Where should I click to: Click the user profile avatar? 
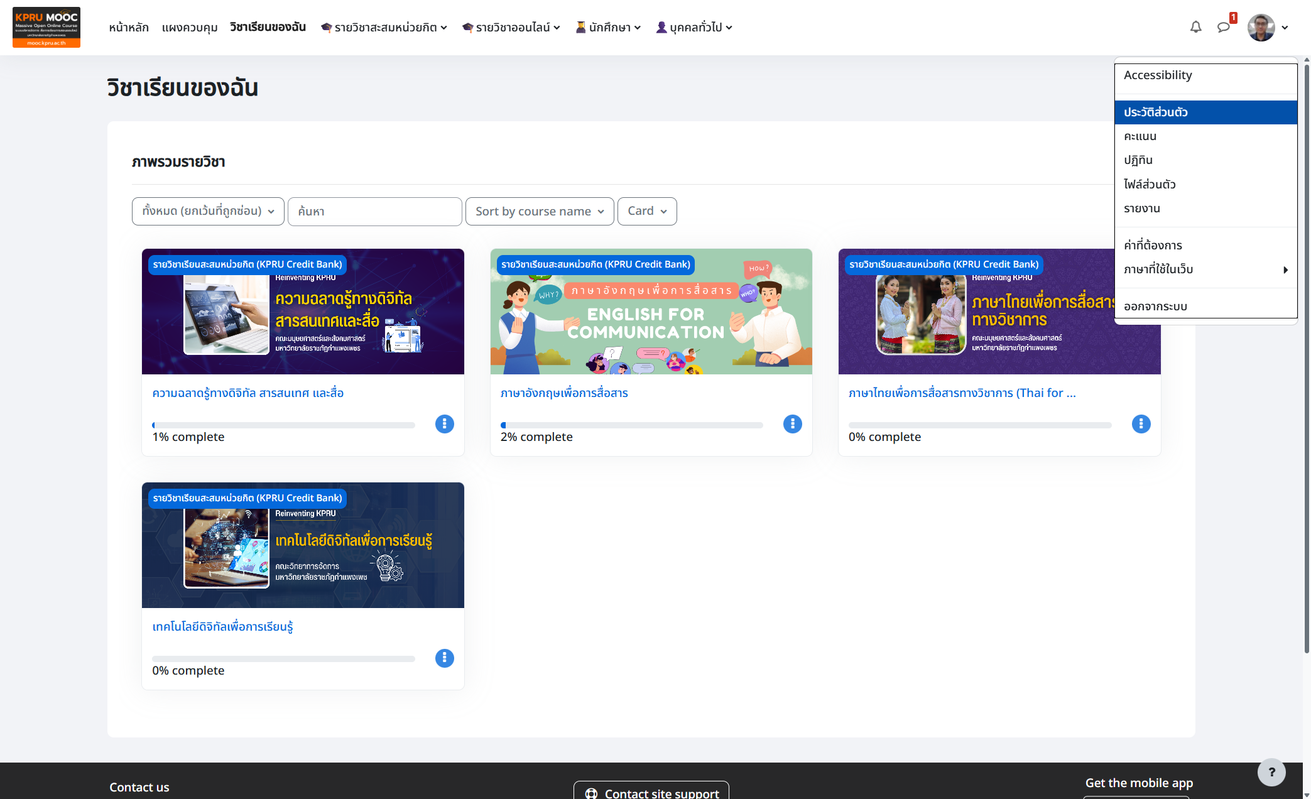click(1261, 27)
